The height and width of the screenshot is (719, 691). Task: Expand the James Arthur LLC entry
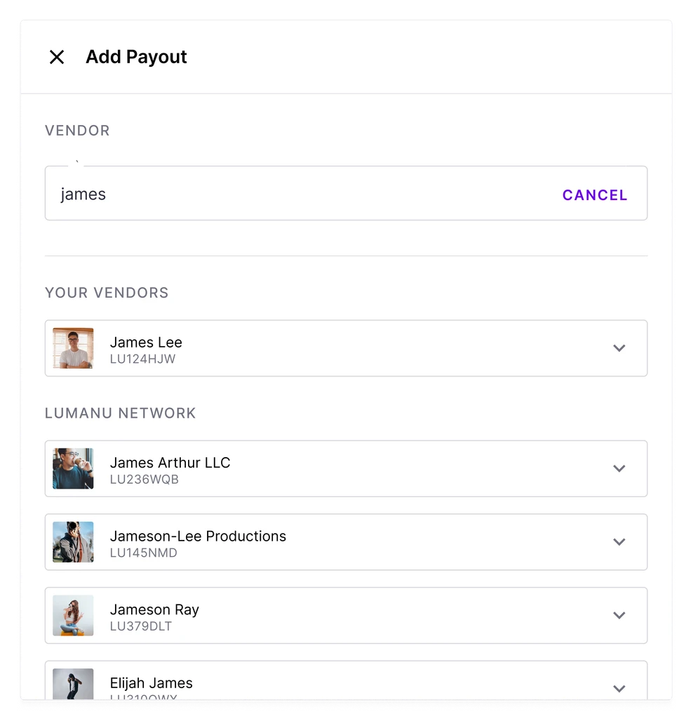pyautogui.click(x=619, y=468)
